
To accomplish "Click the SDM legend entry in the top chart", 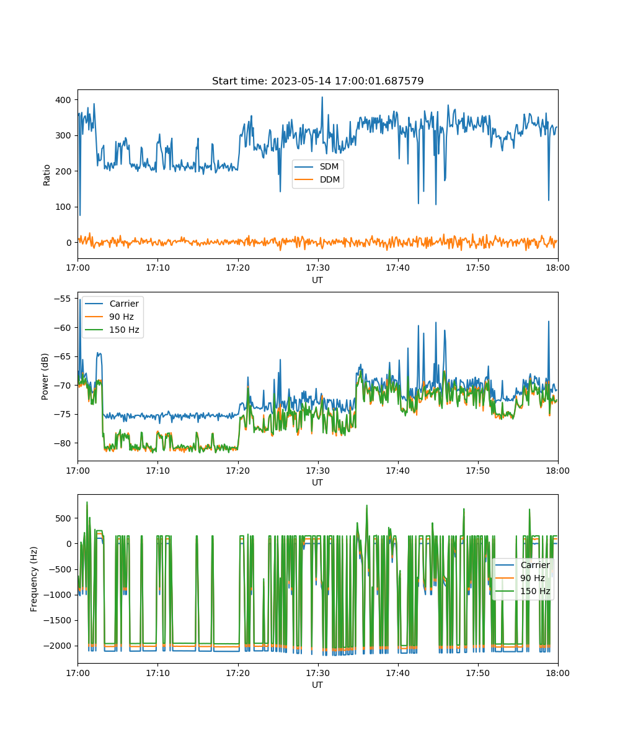I will pos(317,167).
